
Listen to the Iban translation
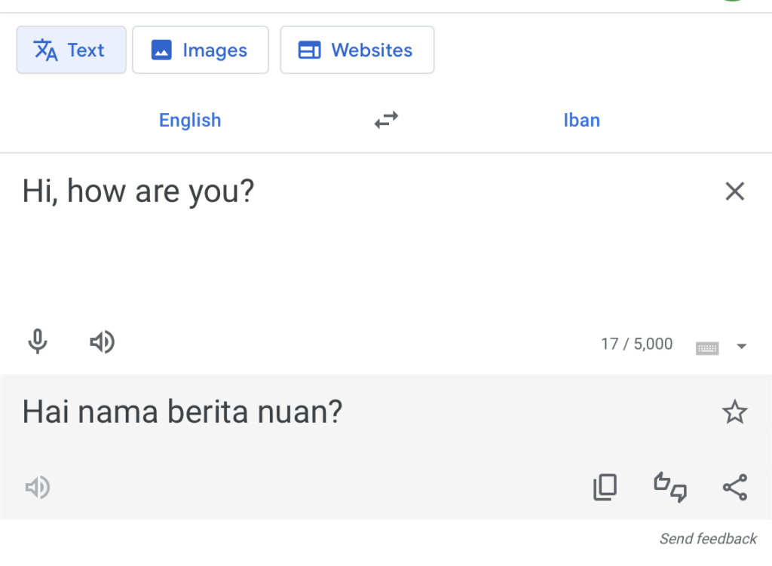(x=38, y=488)
